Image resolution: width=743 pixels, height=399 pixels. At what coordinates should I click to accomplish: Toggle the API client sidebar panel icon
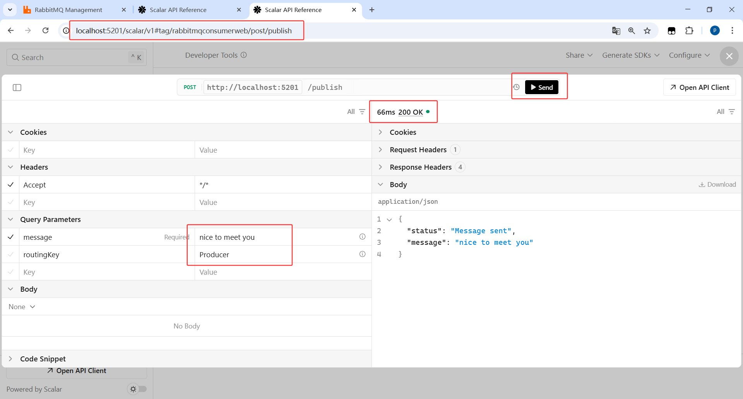pos(17,88)
